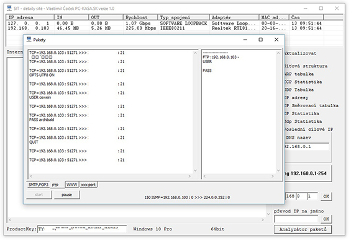
Task: Select the OPTS UTF8 ON packet line
Action: [42, 75]
